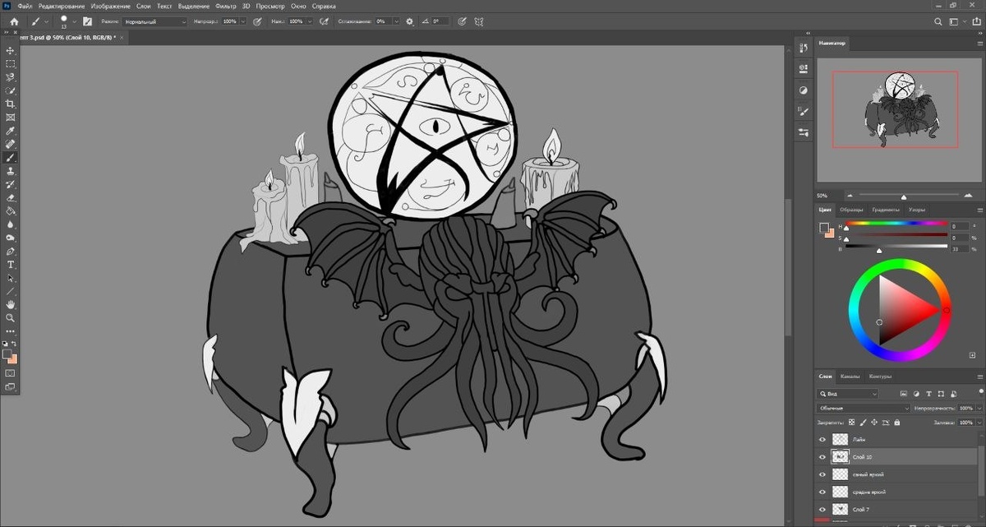The image size is (986, 527).
Task: Hide the самый яркий layer
Action: [x=822, y=474]
